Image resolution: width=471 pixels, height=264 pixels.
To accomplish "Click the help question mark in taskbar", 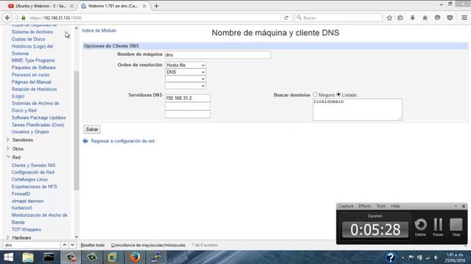I will (x=391, y=257).
